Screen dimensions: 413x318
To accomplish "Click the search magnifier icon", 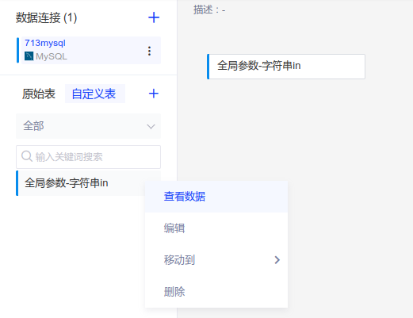I will coord(27,156).
